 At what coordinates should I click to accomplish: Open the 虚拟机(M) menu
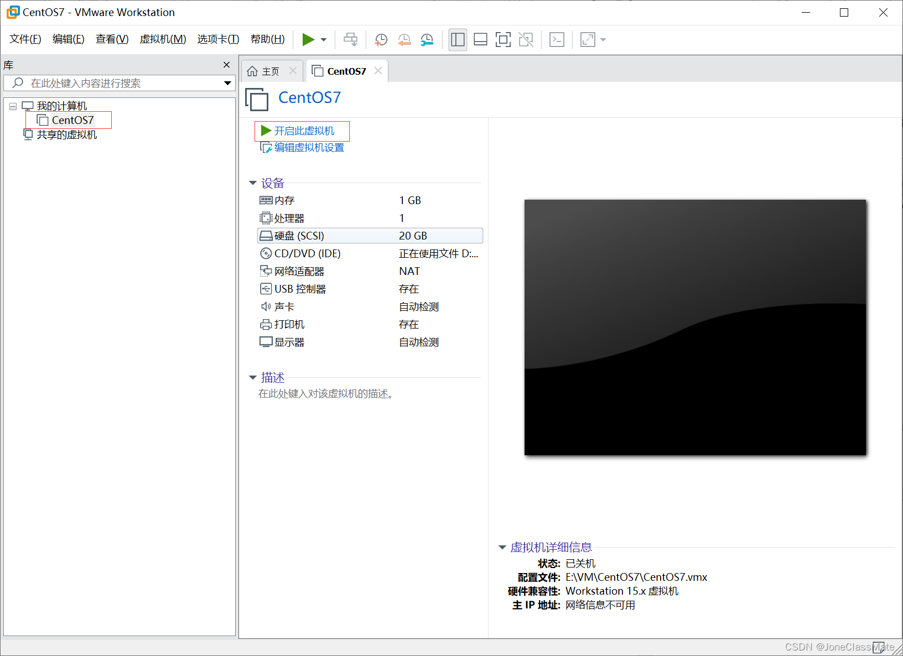click(x=163, y=39)
